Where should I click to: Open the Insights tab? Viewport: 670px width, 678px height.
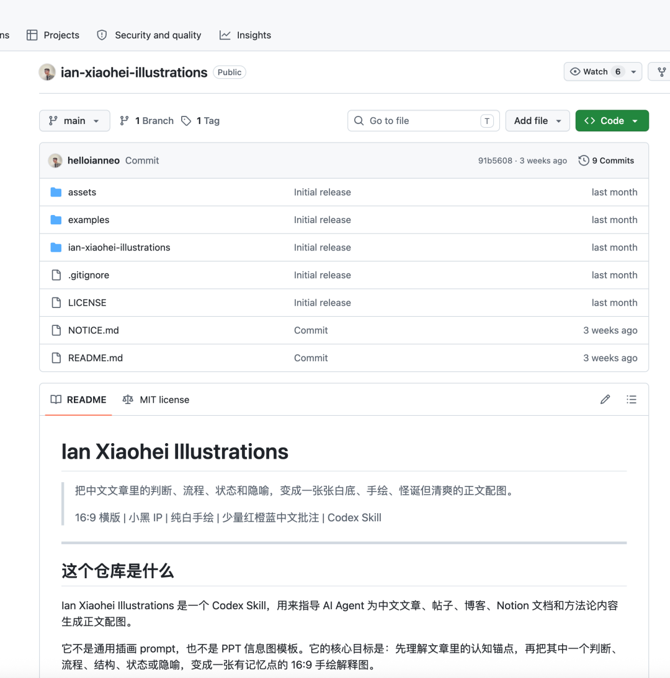point(245,35)
